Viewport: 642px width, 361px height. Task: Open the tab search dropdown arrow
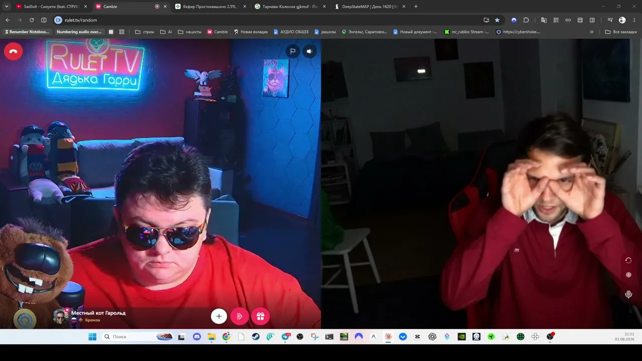tap(7, 7)
